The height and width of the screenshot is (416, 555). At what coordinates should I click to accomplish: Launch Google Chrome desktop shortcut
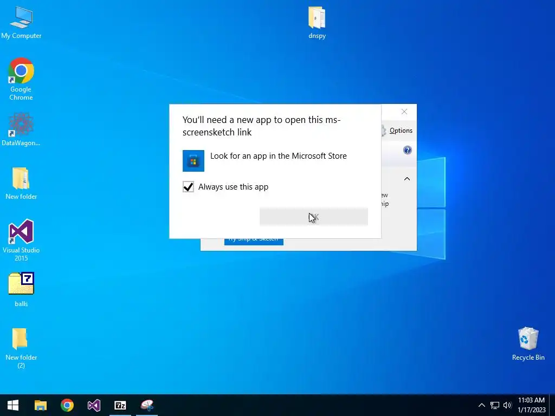click(x=21, y=79)
